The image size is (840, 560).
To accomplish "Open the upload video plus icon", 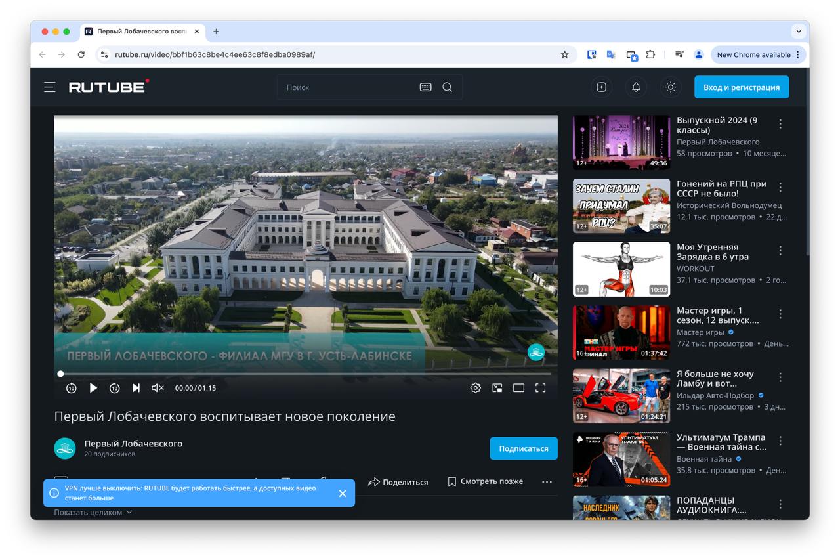I will tap(602, 87).
